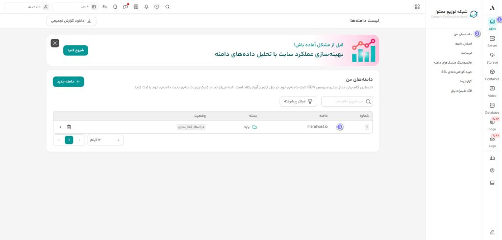Click the wallet icon in balance box
The width and height of the screenshot is (502, 240).
tap(94, 7)
